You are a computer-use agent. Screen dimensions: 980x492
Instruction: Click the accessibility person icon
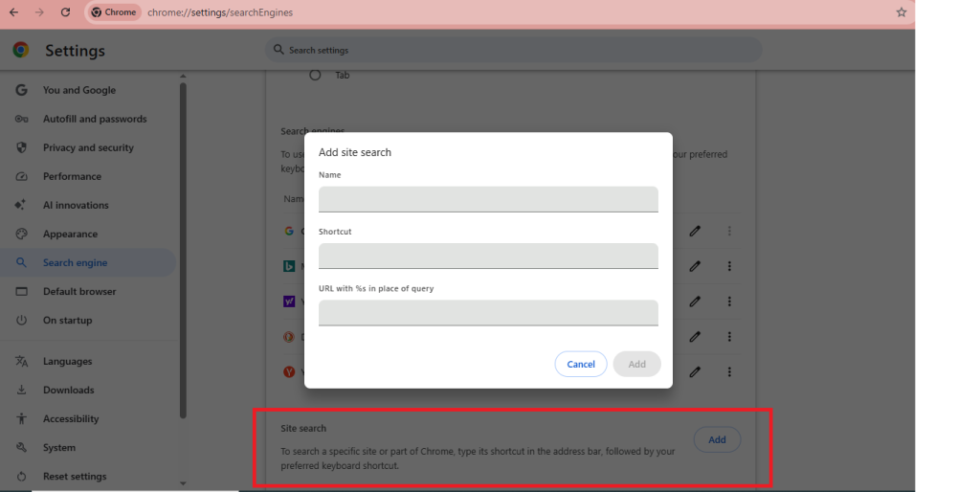pos(21,419)
